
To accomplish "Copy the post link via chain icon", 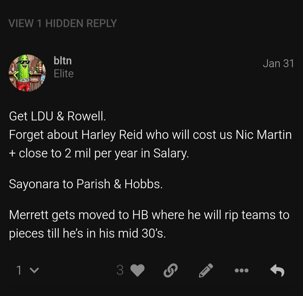I will (171, 270).
